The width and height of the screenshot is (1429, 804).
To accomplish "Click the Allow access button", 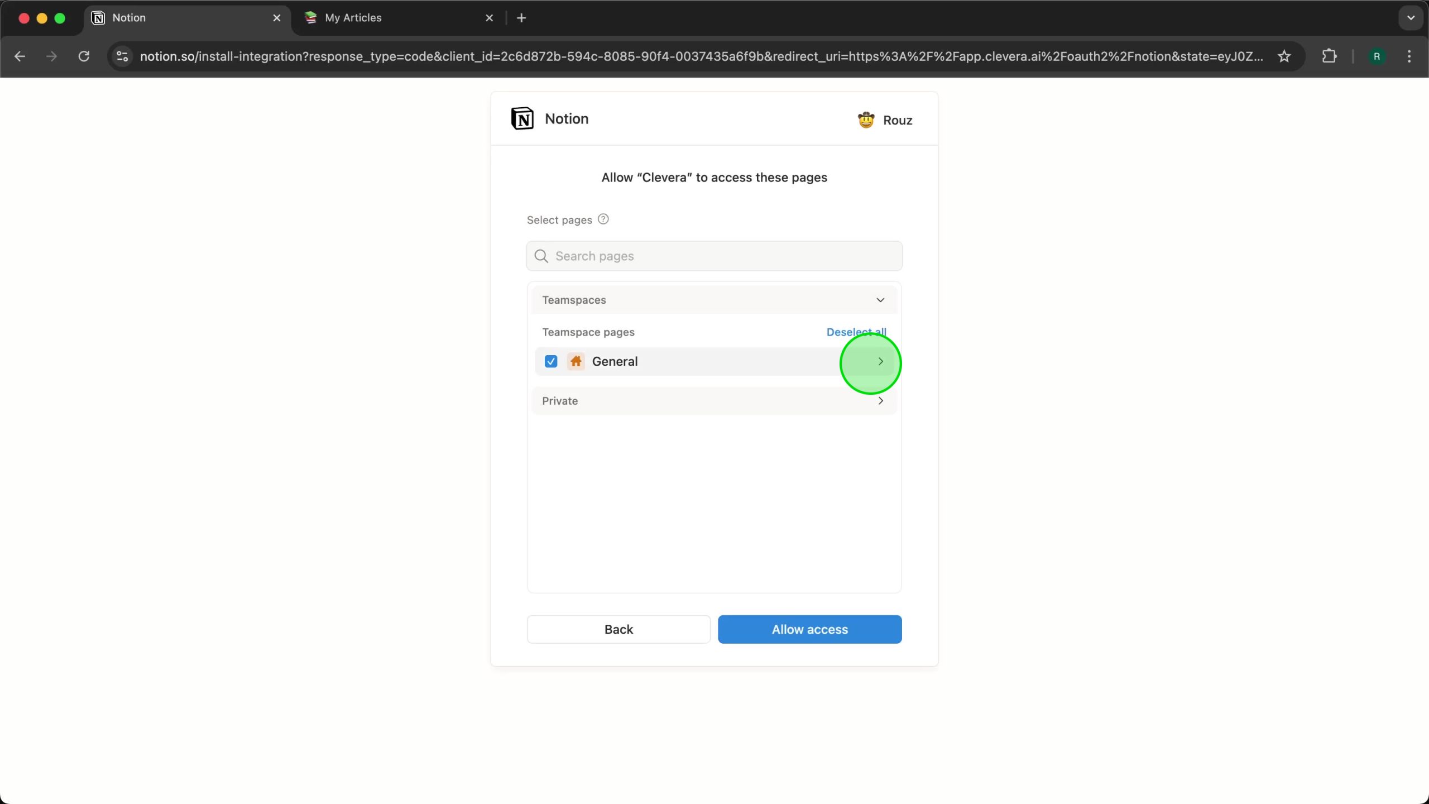I will [809, 629].
